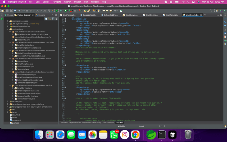Image resolution: width=227 pixels, height=142 pixels.
Task: Open the Navigate menu
Action: [x=57, y=2]
